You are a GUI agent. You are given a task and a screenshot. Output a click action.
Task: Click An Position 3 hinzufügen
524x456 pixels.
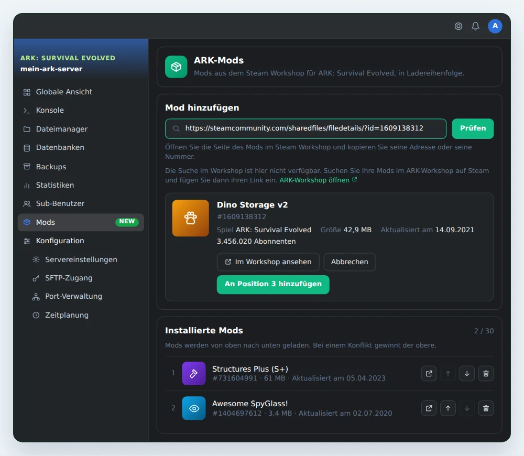coord(273,284)
